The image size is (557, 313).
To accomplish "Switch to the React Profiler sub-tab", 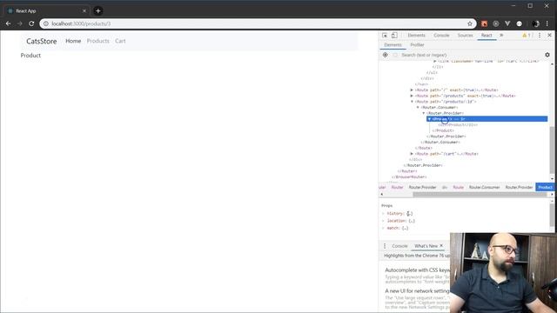I will tap(417, 44).
